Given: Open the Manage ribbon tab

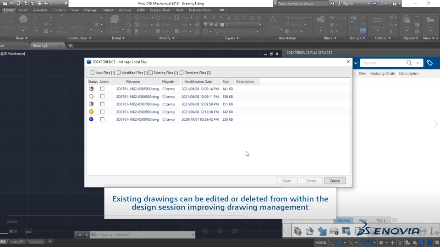Looking at the screenshot, I should pos(90,10).
